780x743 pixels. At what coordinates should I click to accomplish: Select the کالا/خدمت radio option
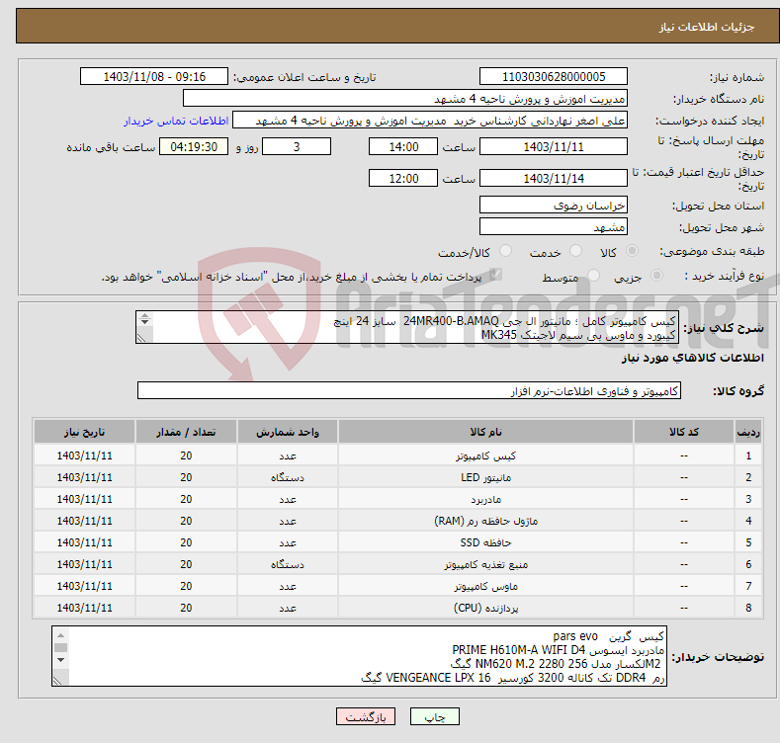(488, 252)
